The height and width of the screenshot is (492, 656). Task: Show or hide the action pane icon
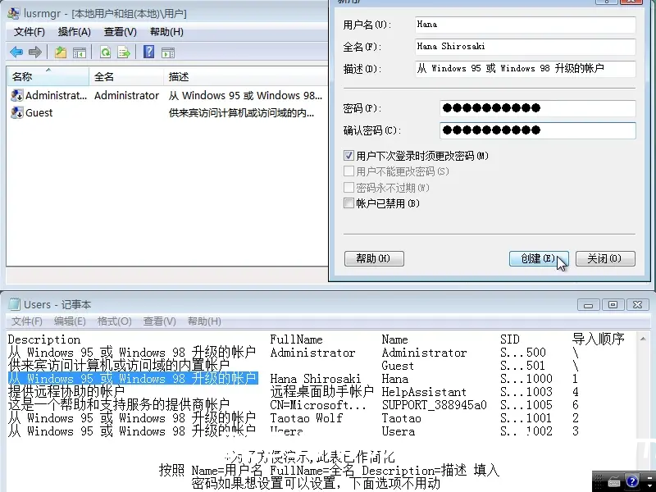point(168,52)
